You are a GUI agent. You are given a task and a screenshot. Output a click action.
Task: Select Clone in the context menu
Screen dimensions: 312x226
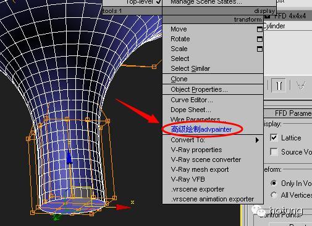pos(179,79)
